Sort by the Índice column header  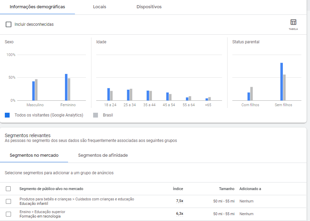click(178, 189)
